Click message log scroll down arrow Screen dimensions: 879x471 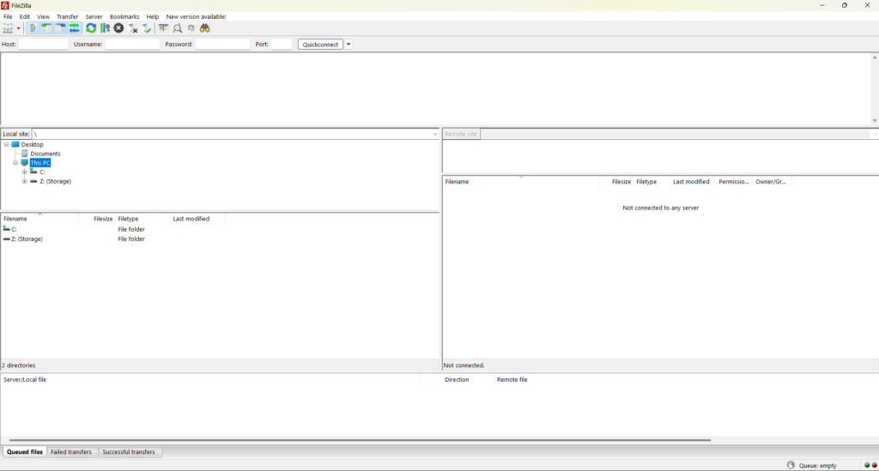coord(875,120)
